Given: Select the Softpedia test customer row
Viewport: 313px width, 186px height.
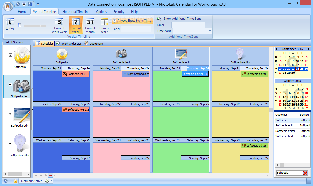Looking at the screenshot, I should click(x=293, y=136).
